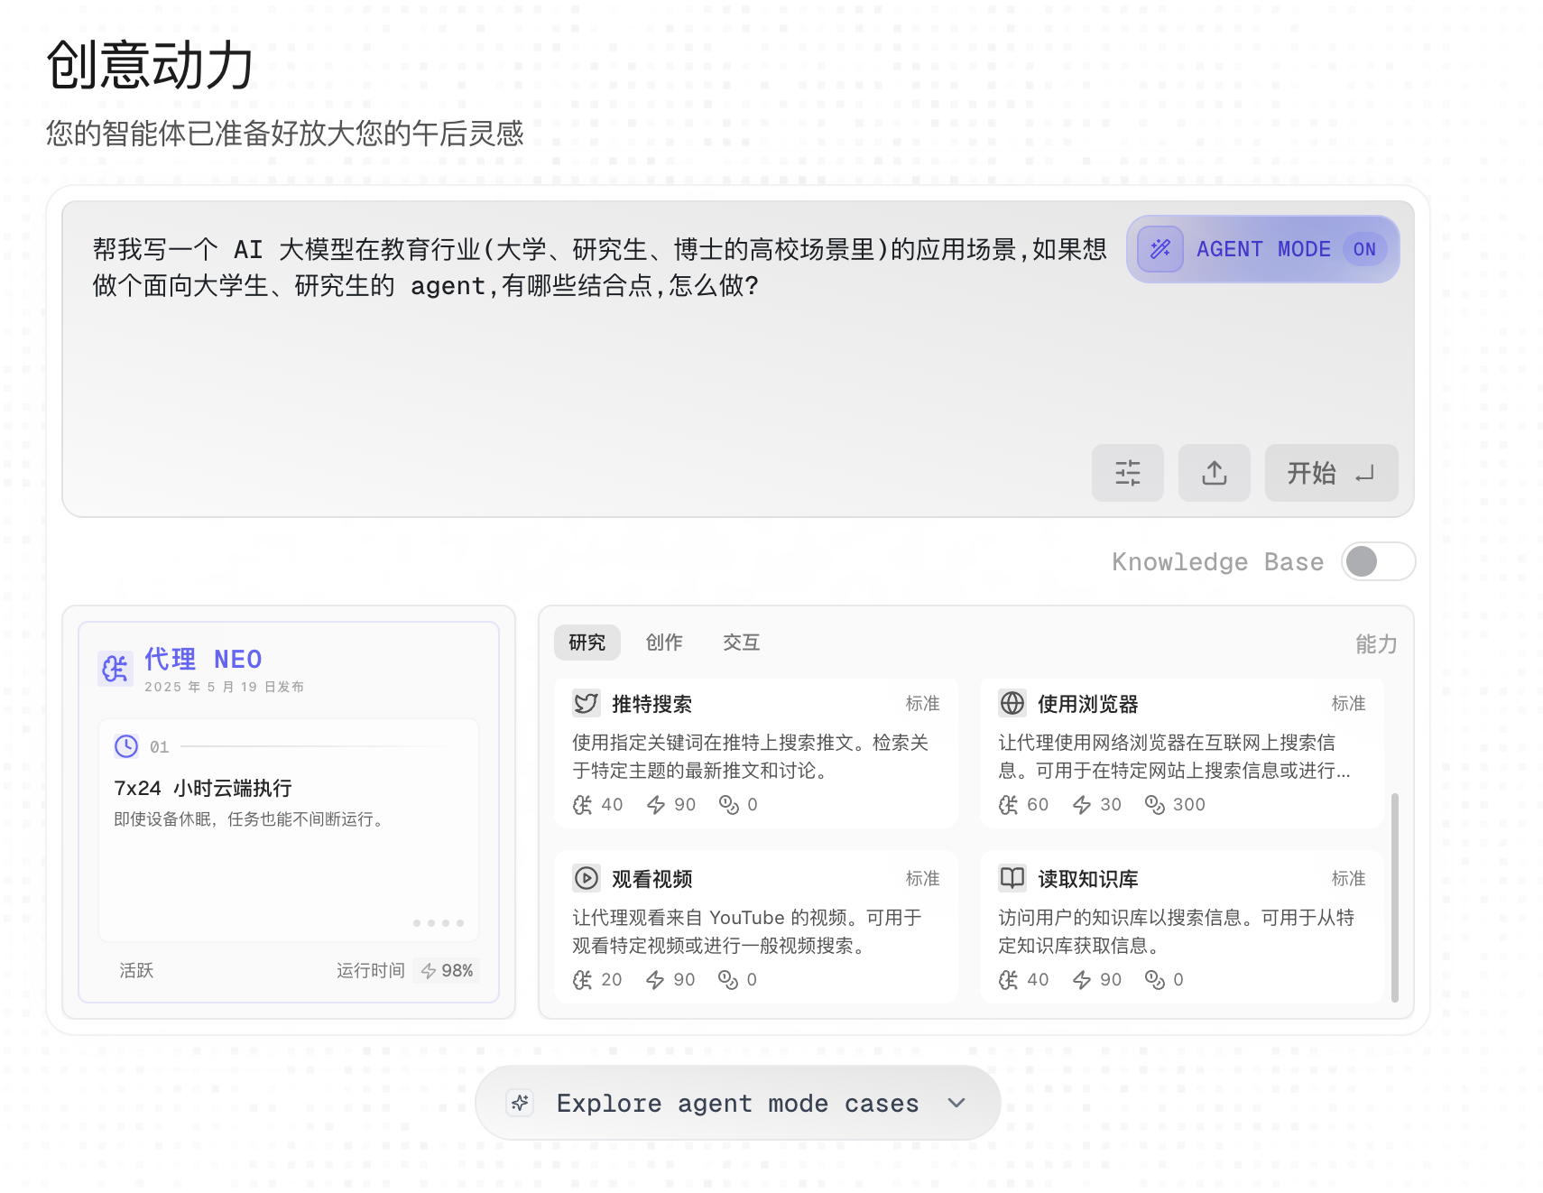1543x1193 pixels.
Task: Open the settings sliders icon button
Action: coord(1127,473)
